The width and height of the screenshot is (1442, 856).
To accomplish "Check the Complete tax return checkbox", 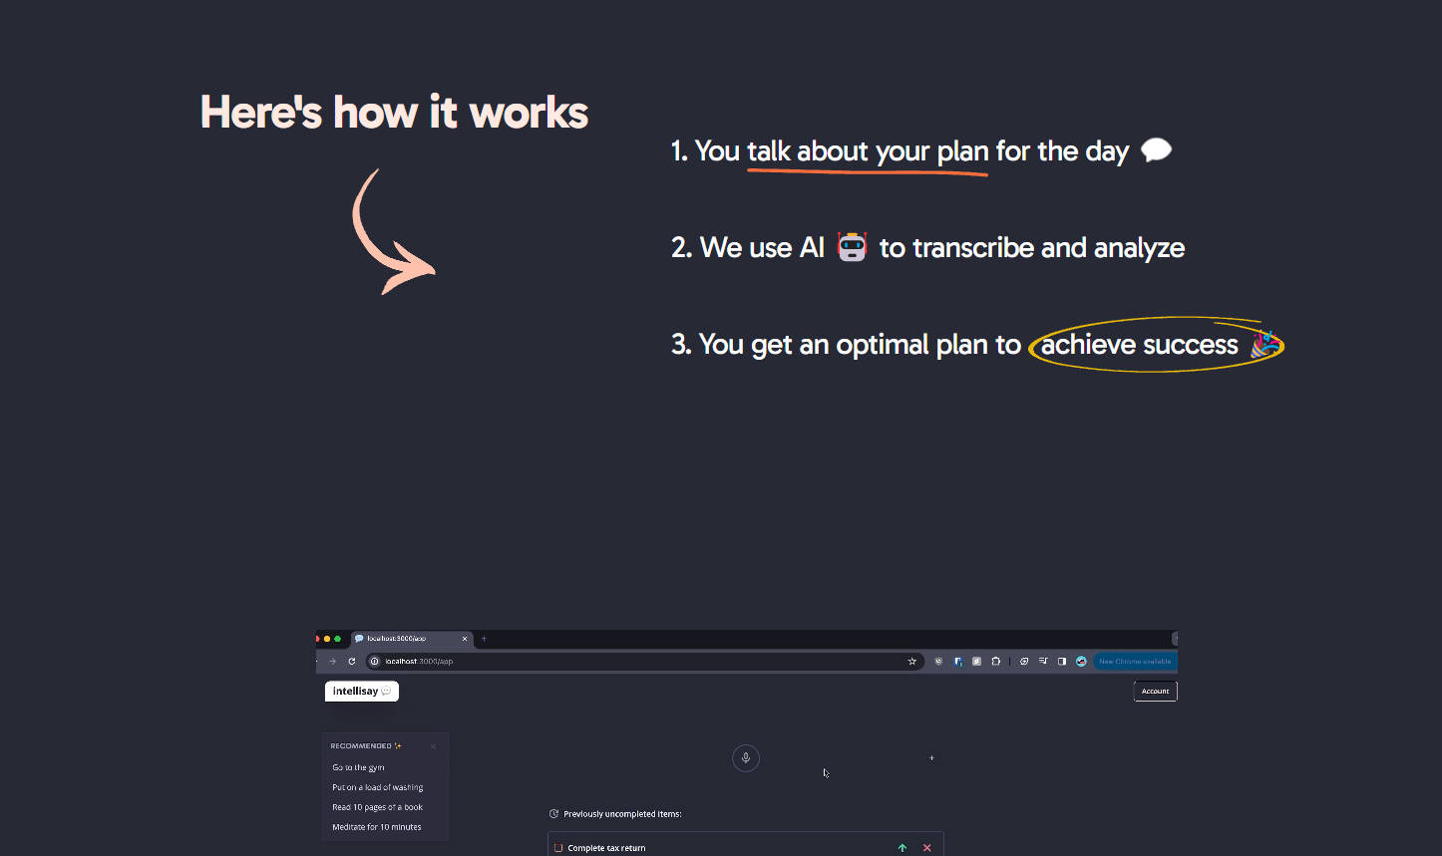I will click(558, 848).
